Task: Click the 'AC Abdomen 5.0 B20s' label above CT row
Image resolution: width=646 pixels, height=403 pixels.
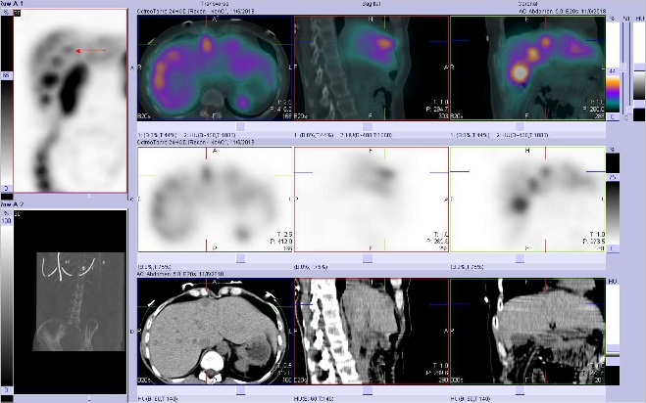Action: pyautogui.click(x=180, y=274)
